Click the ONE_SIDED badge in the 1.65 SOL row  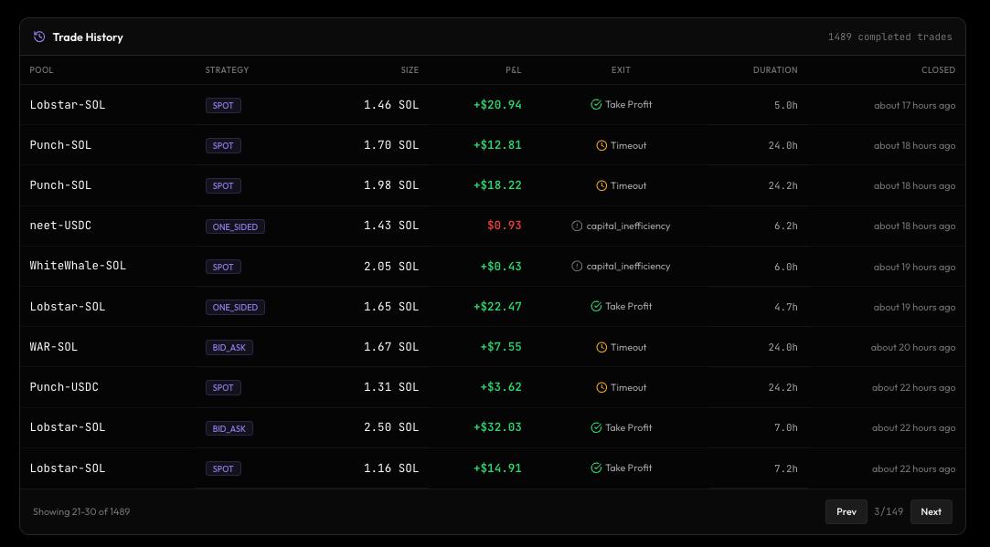pyautogui.click(x=235, y=307)
